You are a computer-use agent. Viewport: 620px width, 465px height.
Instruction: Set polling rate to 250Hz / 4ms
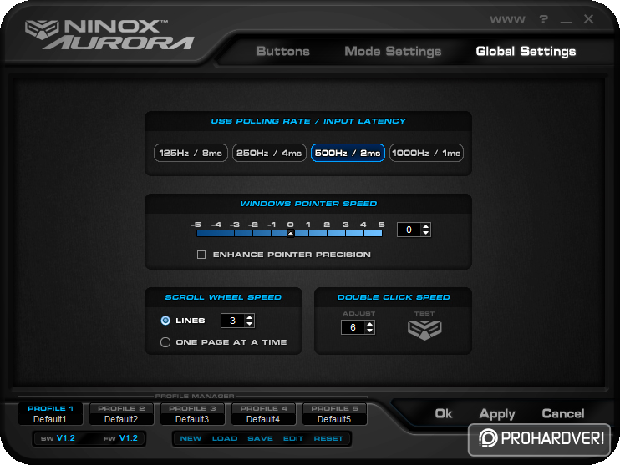269,153
